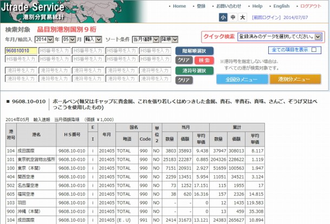
Task: Open the 当月価額 sort condition dropdown
Action: pos(143,39)
